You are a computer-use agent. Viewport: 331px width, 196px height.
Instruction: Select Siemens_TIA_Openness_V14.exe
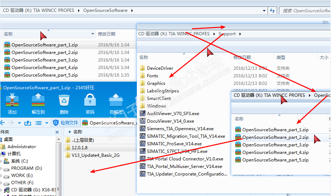[177, 129]
